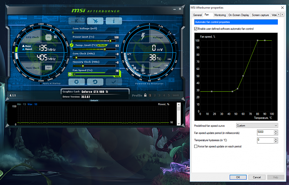Click OK in Afterburner properties

point(238,177)
